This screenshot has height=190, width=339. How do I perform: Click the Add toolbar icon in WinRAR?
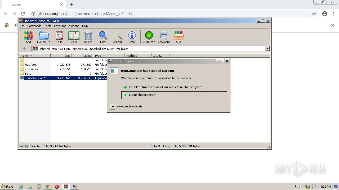tap(28, 37)
